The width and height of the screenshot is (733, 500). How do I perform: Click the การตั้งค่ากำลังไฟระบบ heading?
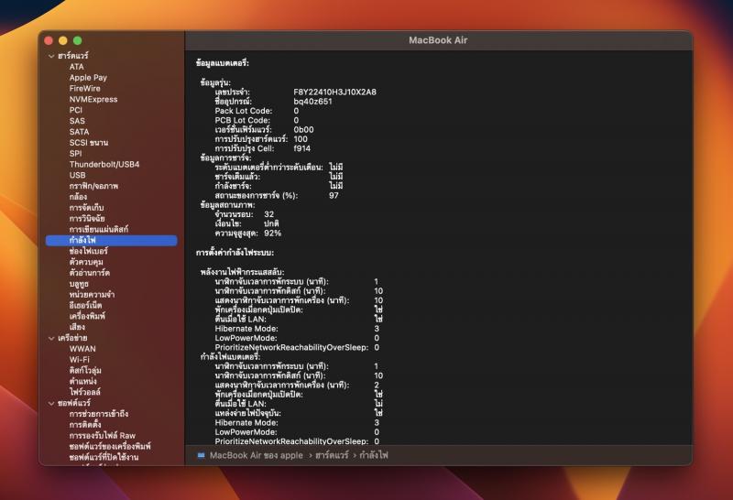click(235, 253)
